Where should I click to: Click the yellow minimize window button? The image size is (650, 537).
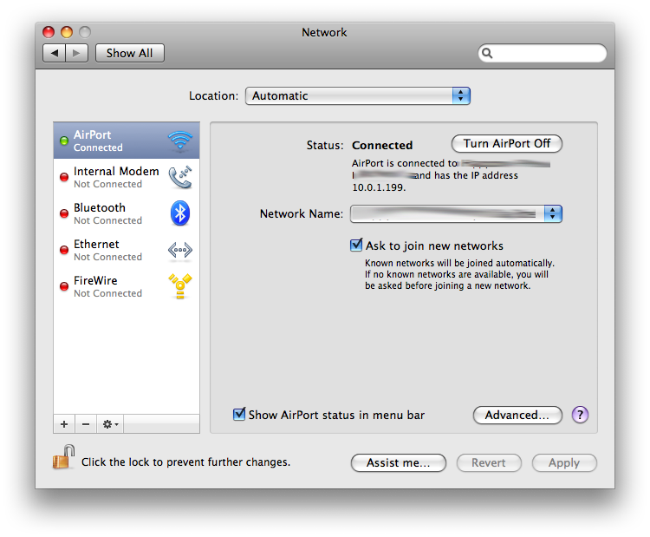tap(67, 32)
